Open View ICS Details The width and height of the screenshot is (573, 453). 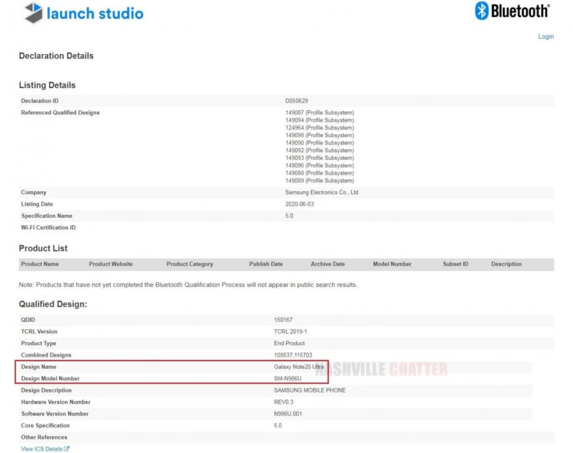[42, 449]
